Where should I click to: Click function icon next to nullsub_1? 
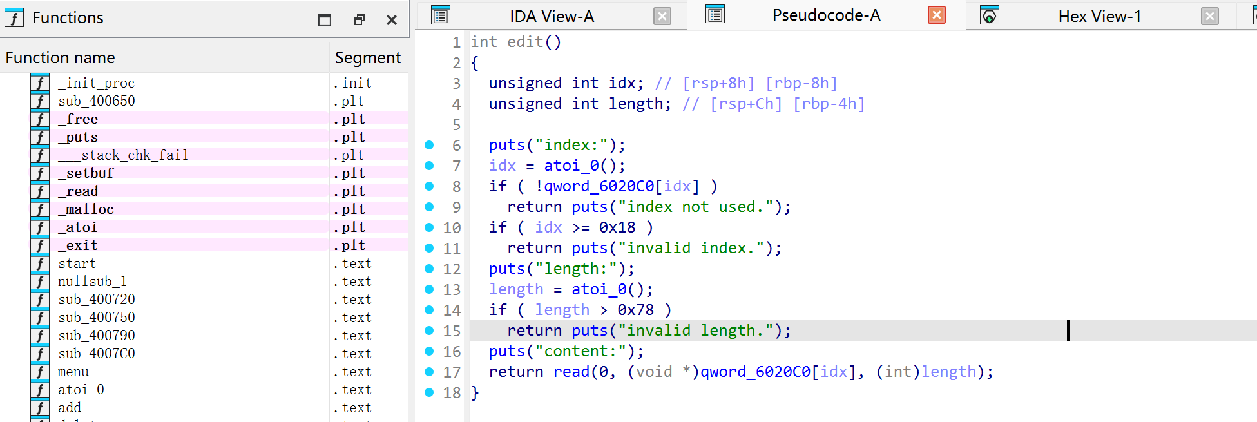click(40, 282)
